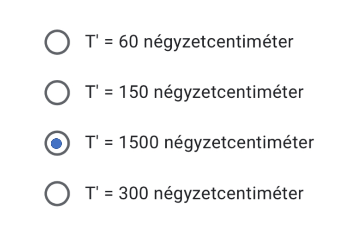This screenshot has width=356, height=242.
Task: Click the label text "T' = 1500 négyzetcentiméter"
Action: point(199,143)
